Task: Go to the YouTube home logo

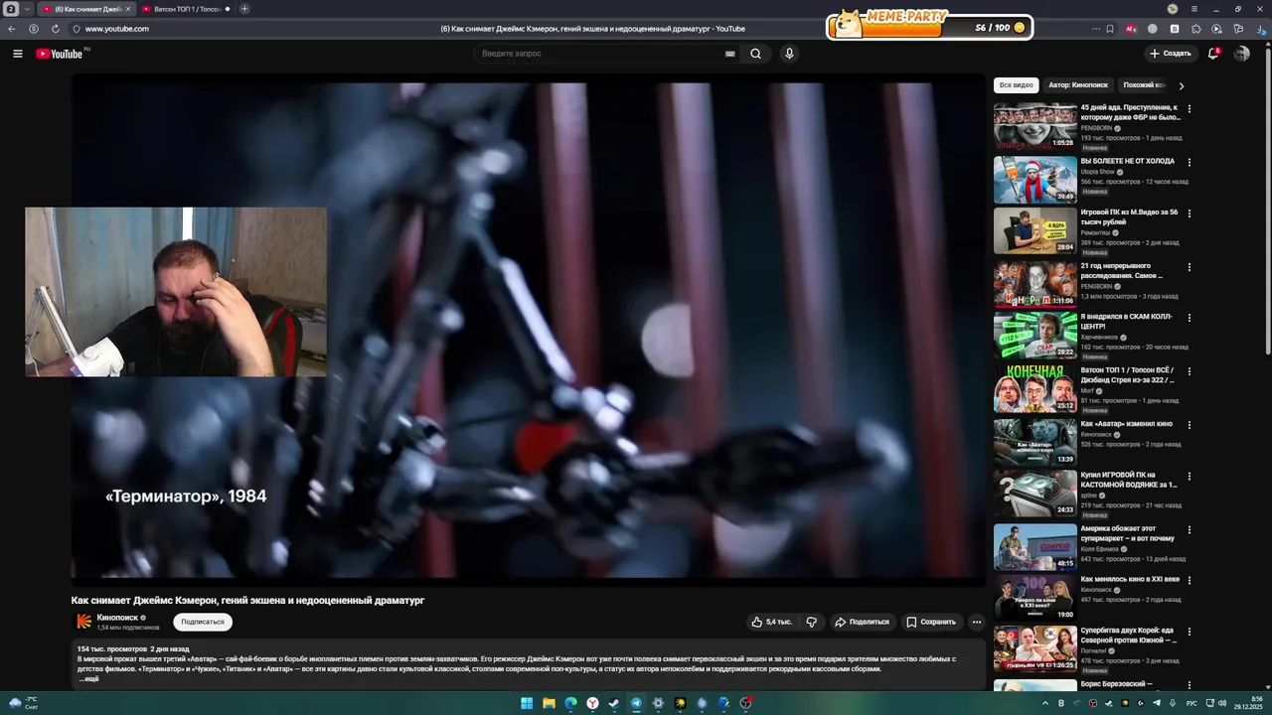Action: 60,54
